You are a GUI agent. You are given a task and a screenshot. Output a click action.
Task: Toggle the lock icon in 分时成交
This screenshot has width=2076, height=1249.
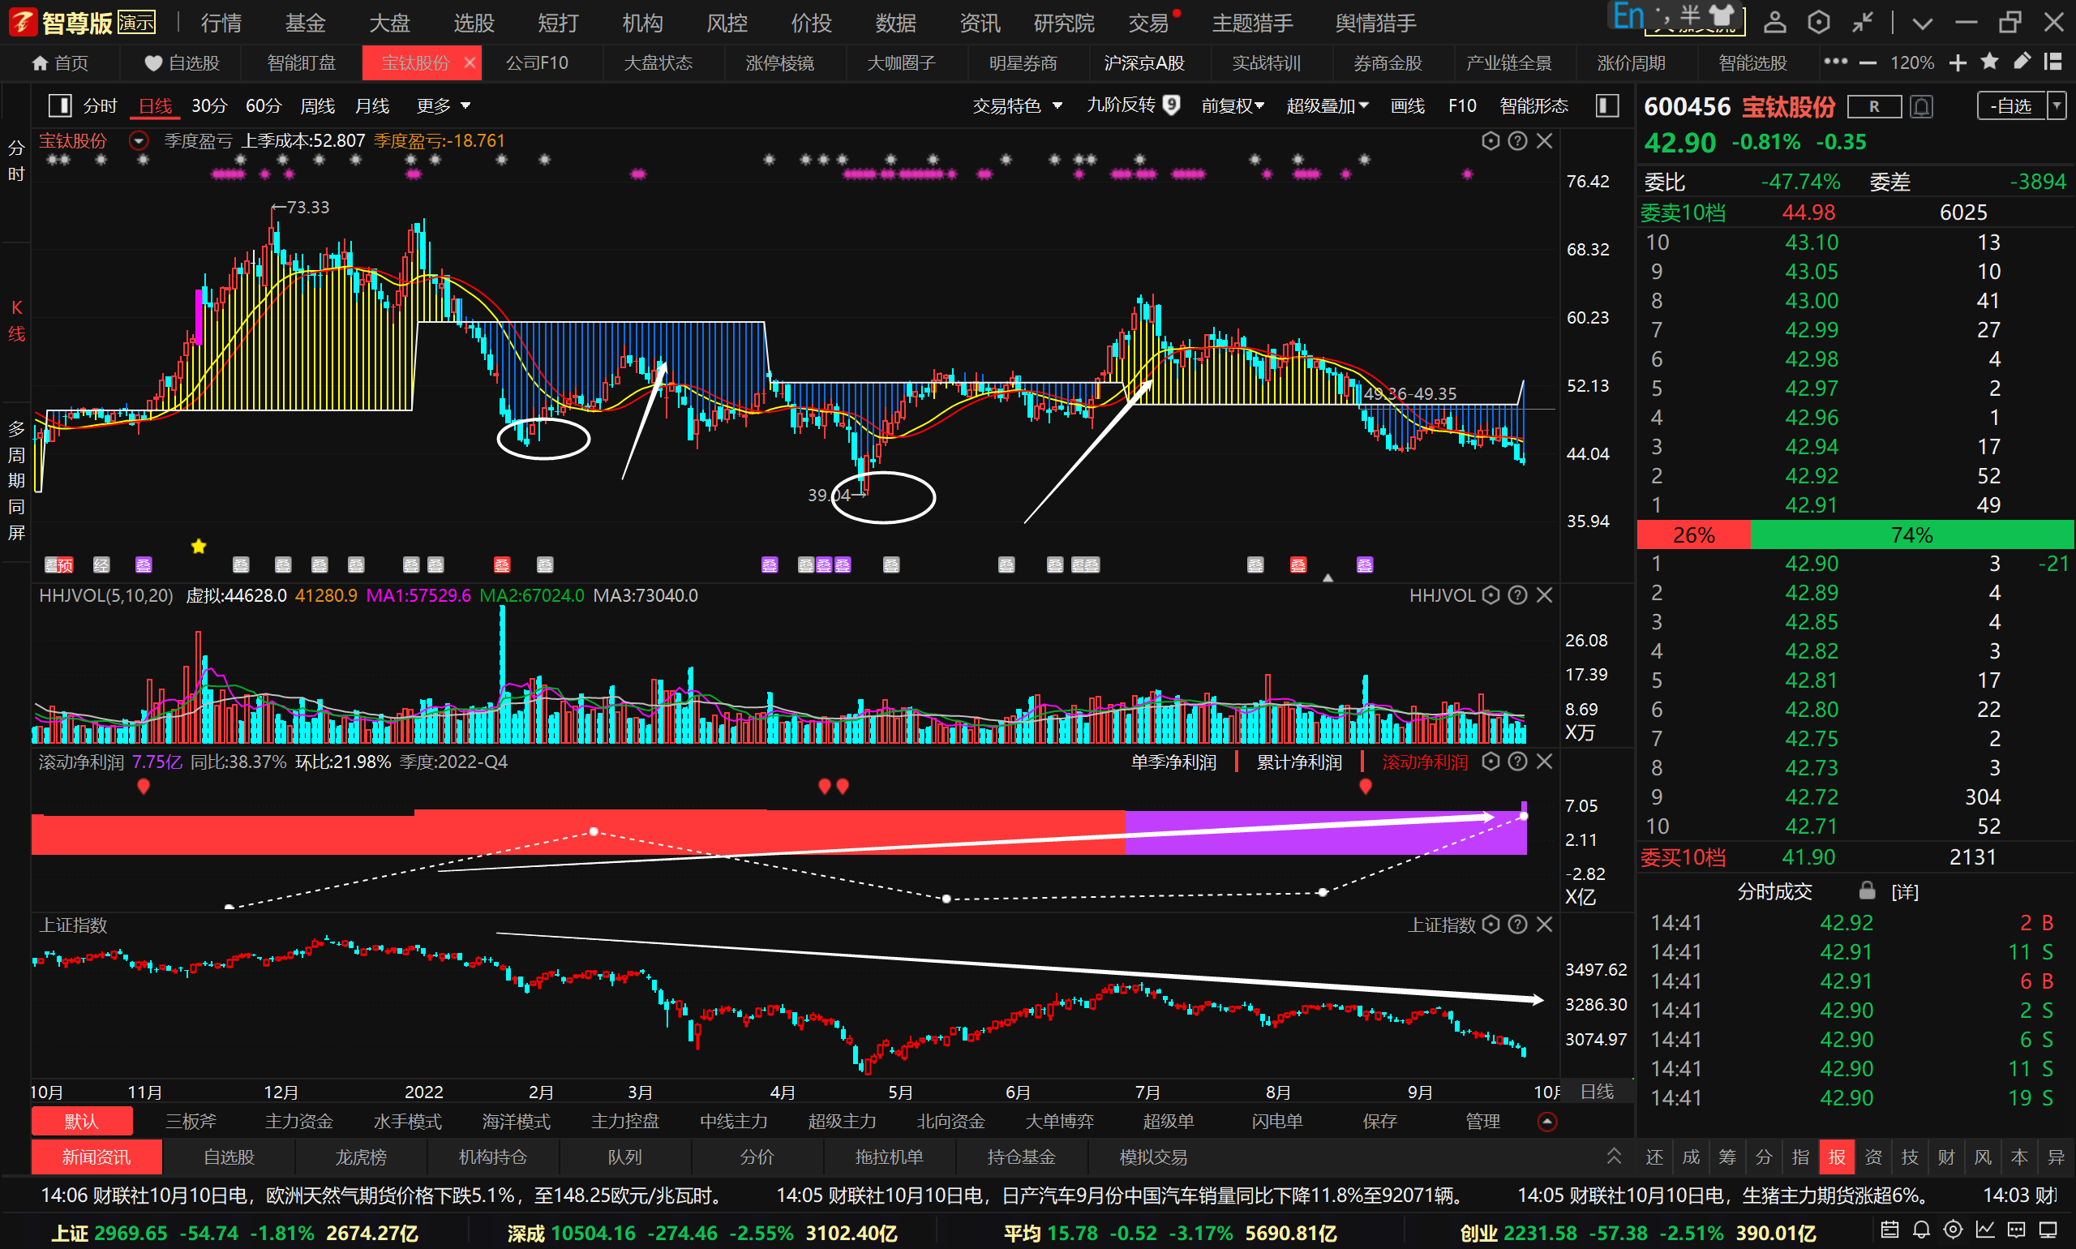(x=1867, y=890)
